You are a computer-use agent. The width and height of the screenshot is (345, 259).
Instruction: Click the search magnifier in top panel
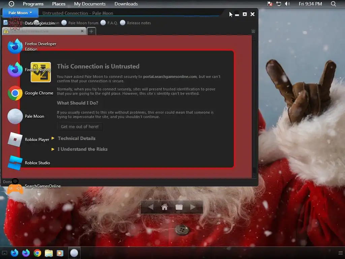click(x=333, y=4)
